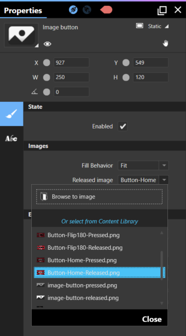This screenshot has height=336, width=186.
Task: Select Button-Flip180-Pressed.png
Action: point(97,235)
